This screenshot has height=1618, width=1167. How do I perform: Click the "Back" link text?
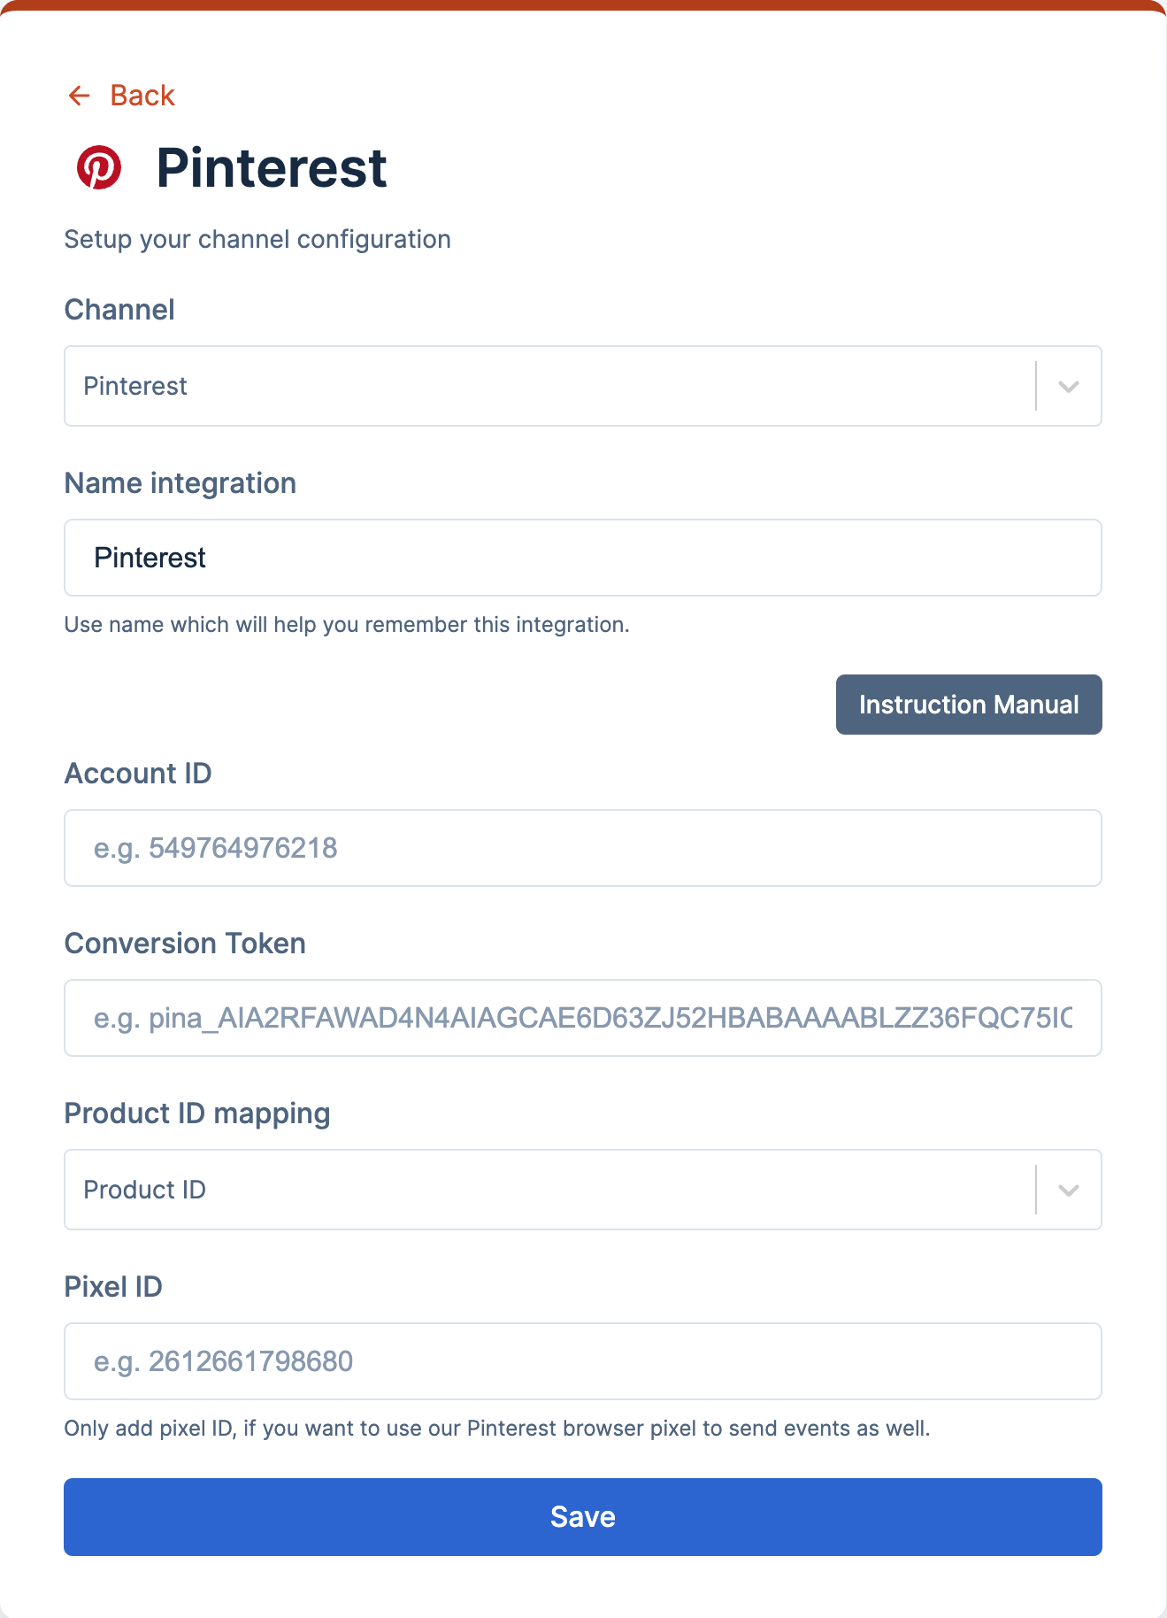tap(142, 96)
